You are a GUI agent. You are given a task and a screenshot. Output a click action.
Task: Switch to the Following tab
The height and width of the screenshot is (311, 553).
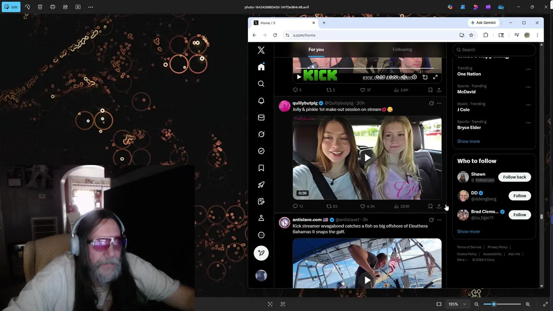pos(402,49)
